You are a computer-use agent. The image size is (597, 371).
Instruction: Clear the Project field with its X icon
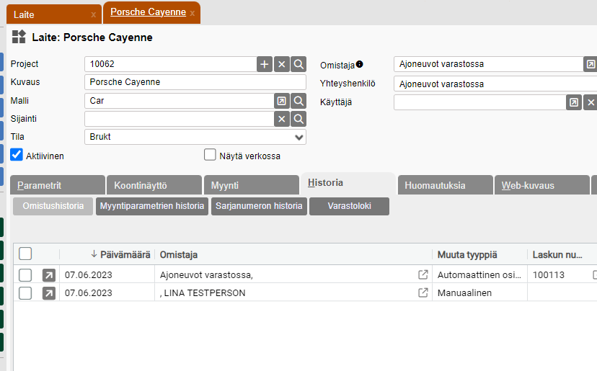tap(282, 64)
